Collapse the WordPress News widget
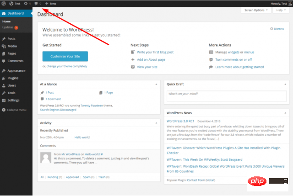Screen dimensions: 293x196 point(285,113)
